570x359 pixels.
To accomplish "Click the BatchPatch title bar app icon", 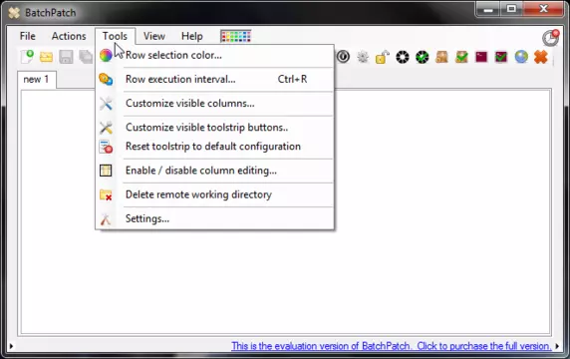I will coord(14,13).
